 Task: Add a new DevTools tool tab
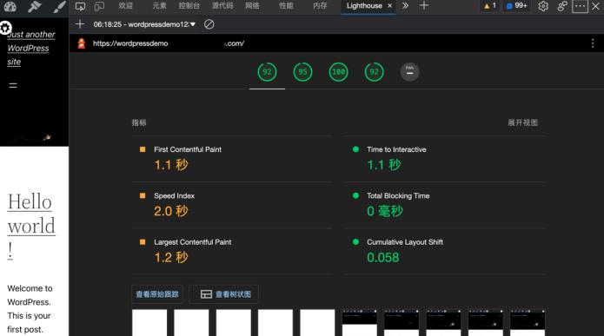click(424, 6)
